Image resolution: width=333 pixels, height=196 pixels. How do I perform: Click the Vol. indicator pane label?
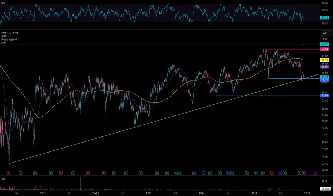click(x=4, y=179)
